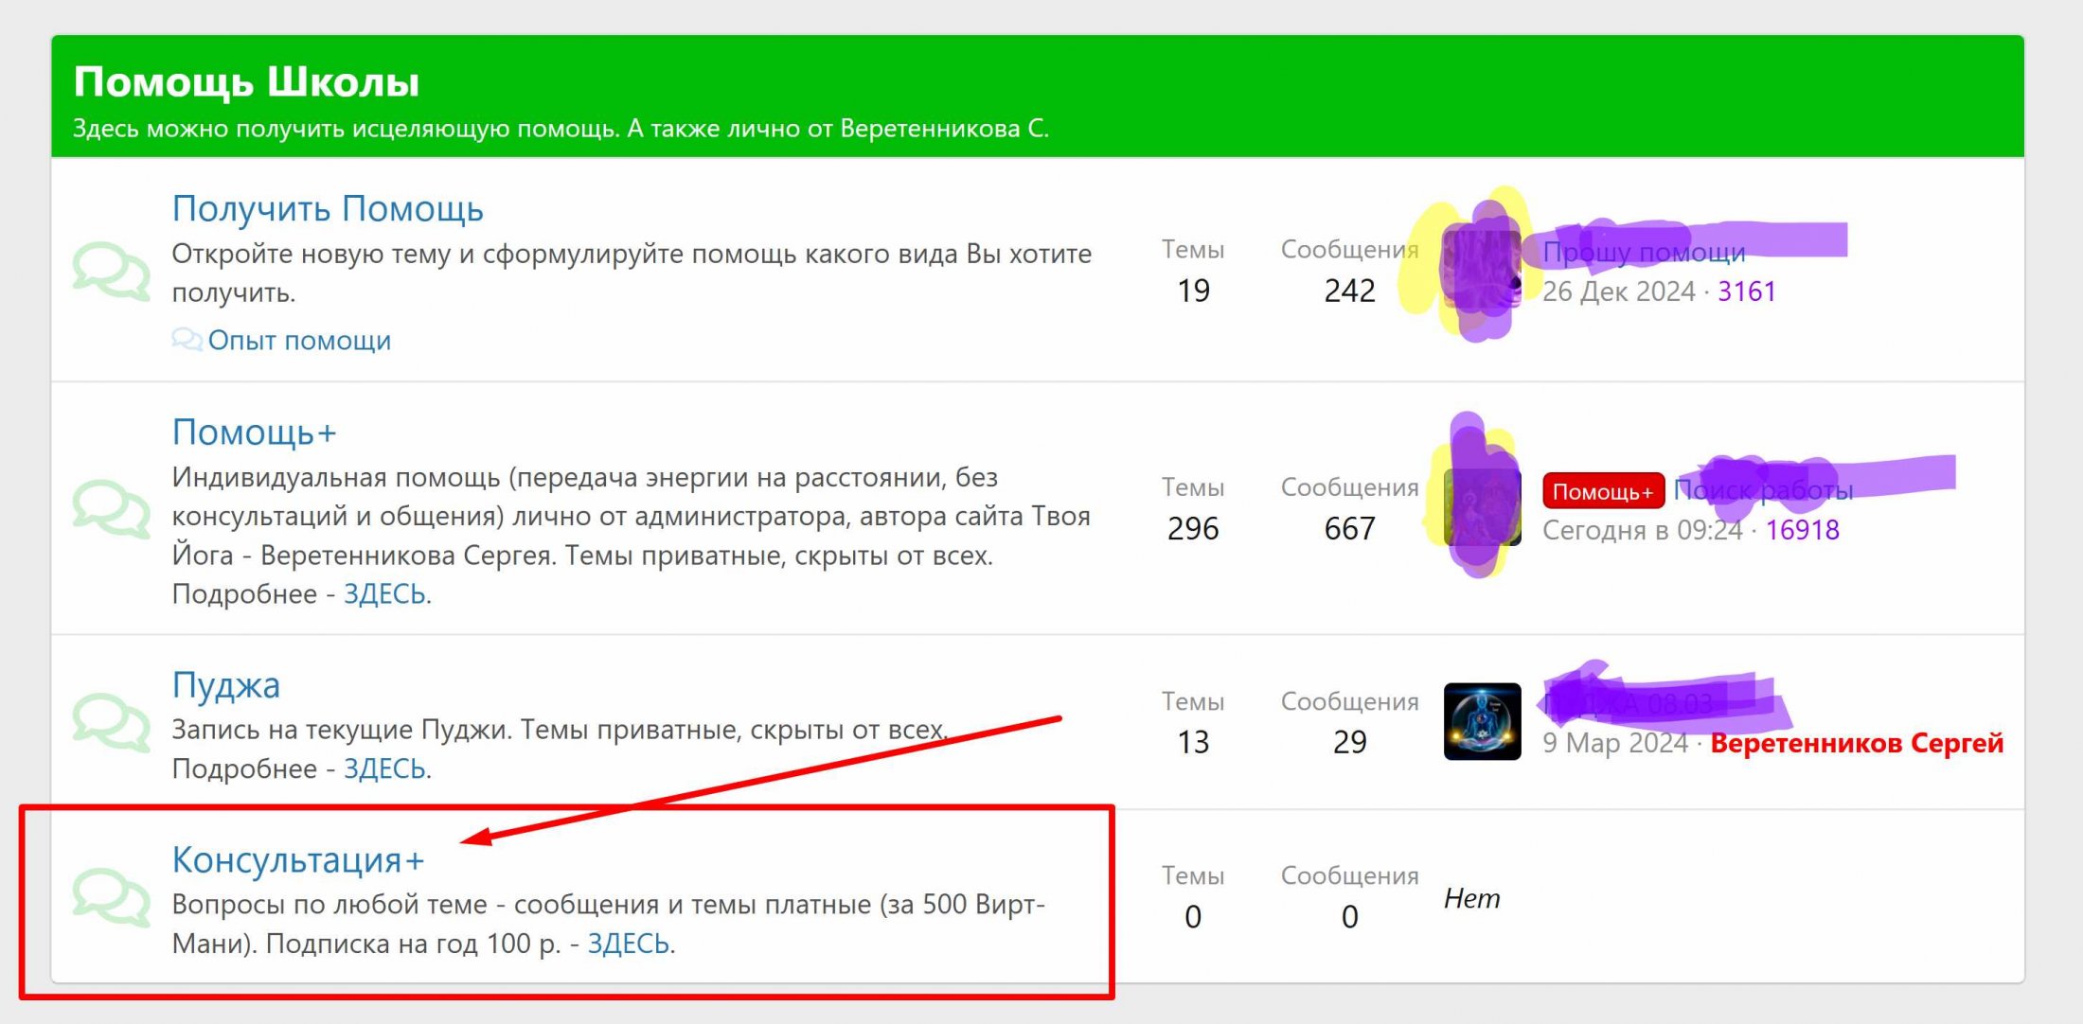The height and width of the screenshot is (1024, 2083).
Task: Open the Прошу помощи thread
Action: pyautogui.click(x=1646, y=252)
